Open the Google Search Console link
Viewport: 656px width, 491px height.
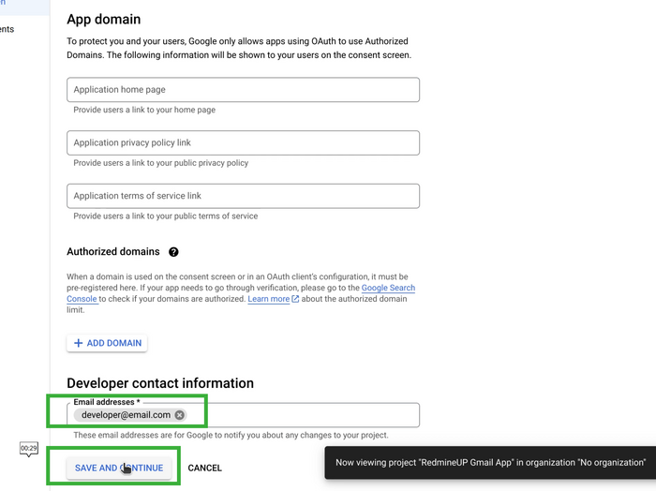[388, 288]
